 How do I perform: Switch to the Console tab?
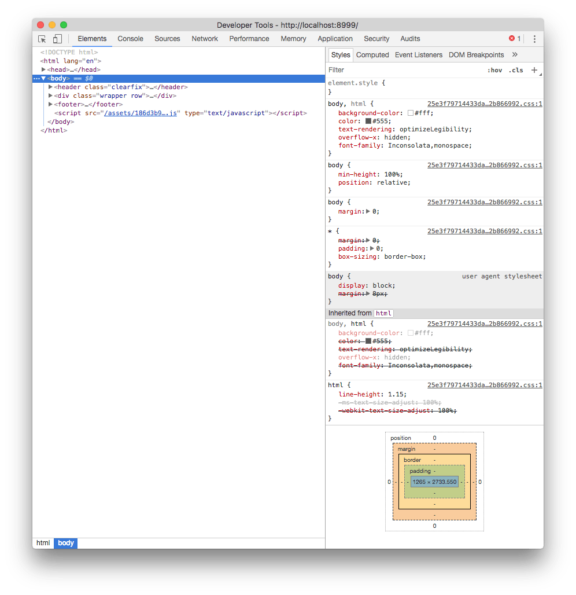click(130, 39)
